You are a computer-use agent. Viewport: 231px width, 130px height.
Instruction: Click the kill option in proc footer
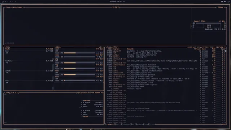[134, 124]
